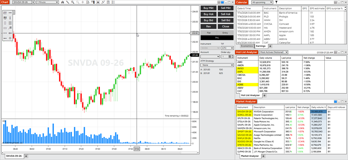Select the left Arrow drawing tool

click(10, 33)
